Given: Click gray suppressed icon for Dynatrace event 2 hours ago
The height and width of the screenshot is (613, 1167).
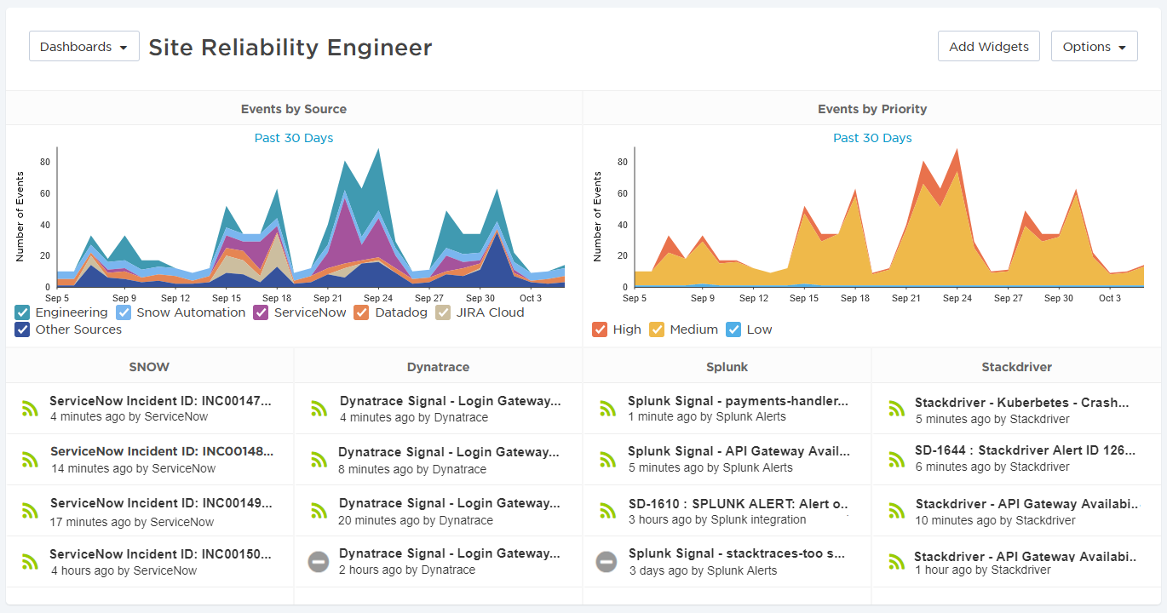Looking at the screenshot, I should (319, 562).
